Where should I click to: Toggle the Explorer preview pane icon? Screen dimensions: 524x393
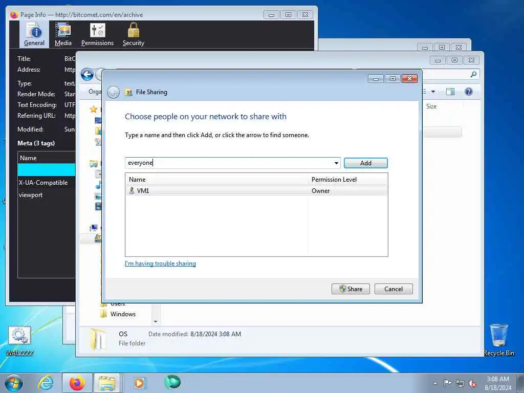click(450, 92)
